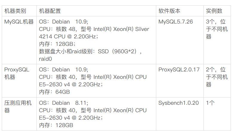The width and height of the screenshot is (233, 136).
Task: Click the 1个 instance count cell
Action: point(211,103)
